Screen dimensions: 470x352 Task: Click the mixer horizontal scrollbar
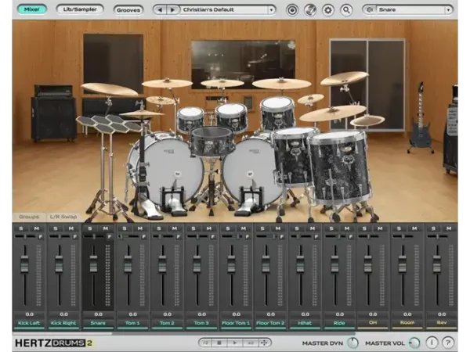point(63,333)
